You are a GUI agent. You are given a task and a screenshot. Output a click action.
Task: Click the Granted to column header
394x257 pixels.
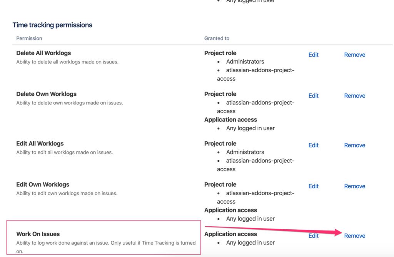[217, 38]
